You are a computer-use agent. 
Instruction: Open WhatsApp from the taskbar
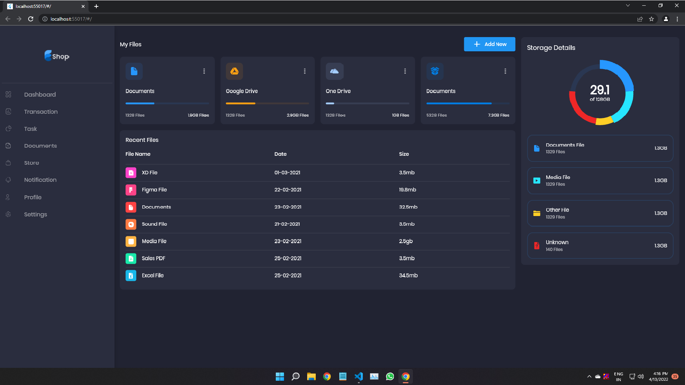pos(390,376)
